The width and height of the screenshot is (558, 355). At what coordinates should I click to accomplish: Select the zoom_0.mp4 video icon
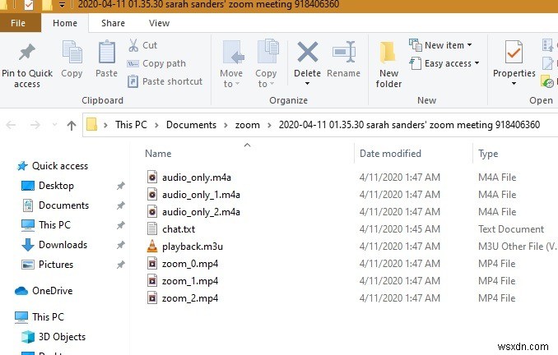(x=152, y=264)
